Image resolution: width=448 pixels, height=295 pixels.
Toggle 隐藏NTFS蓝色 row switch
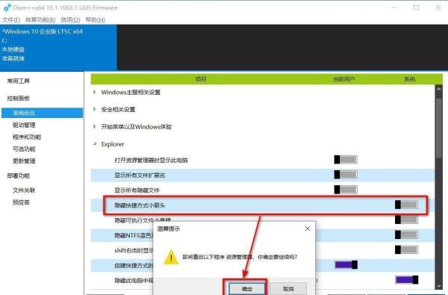pyautogui.click(x=406, y=235)
